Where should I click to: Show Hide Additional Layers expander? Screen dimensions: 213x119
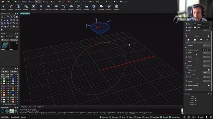coord(10,104)
